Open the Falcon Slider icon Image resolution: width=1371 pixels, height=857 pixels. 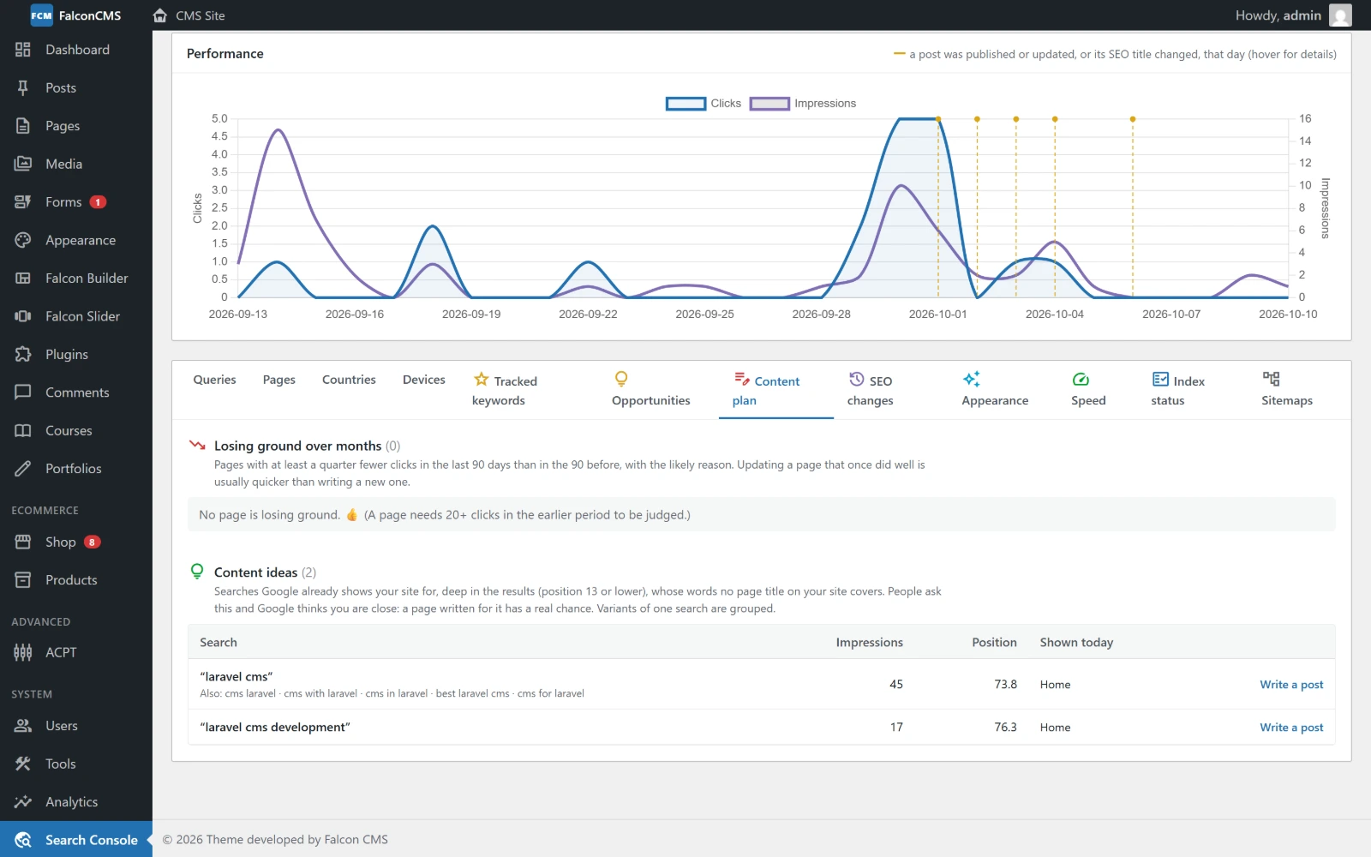pyautogui.click(x=23, y=316)
